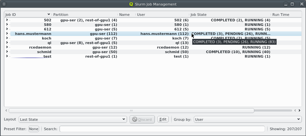The image size is (306, 136).
Task: Select the 'rcedaemon (12)' user cell
Action: coord(173,47)
